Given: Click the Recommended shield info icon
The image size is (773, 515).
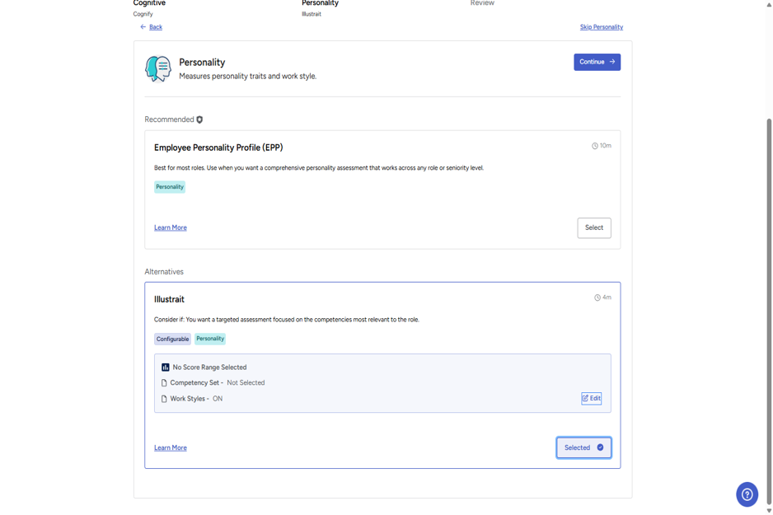Looking at the screenshot, I should (x=199, y=119).
